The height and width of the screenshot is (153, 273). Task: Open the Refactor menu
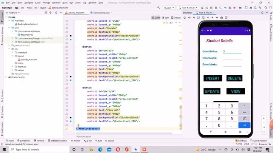[x=56, y=3]
